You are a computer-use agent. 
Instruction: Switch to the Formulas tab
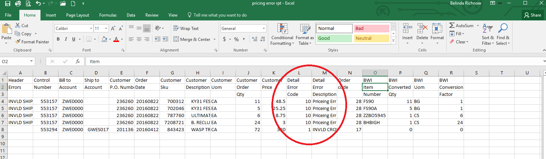pyautogui.click(x=108, y=15)
